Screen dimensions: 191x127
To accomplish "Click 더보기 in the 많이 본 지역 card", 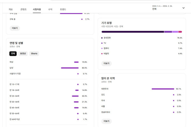I will 106,121.
